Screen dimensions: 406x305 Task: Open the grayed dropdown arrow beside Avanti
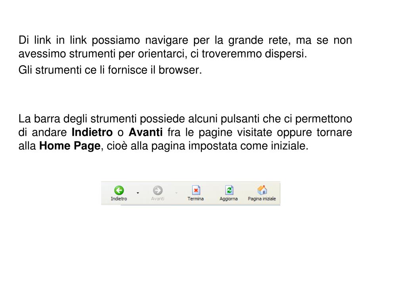click(176, 193)
